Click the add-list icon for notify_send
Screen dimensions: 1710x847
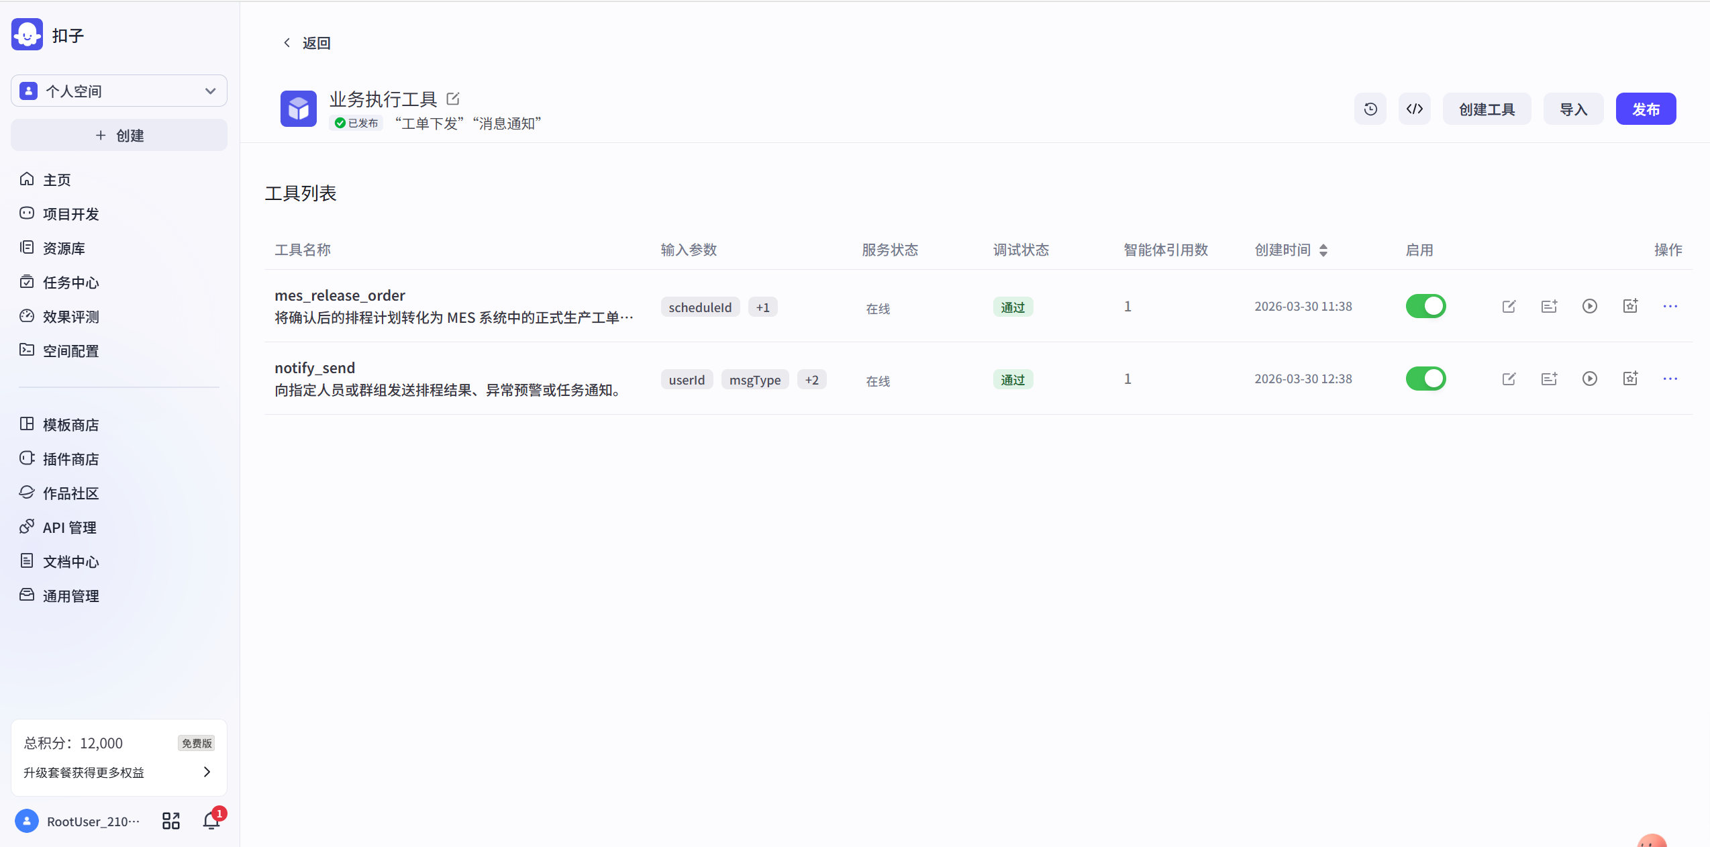1549,379
